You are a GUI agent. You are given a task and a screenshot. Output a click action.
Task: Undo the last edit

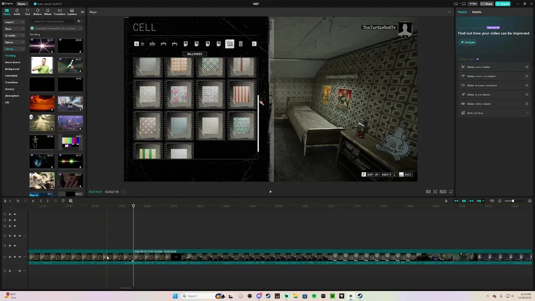tap(18, 201)
